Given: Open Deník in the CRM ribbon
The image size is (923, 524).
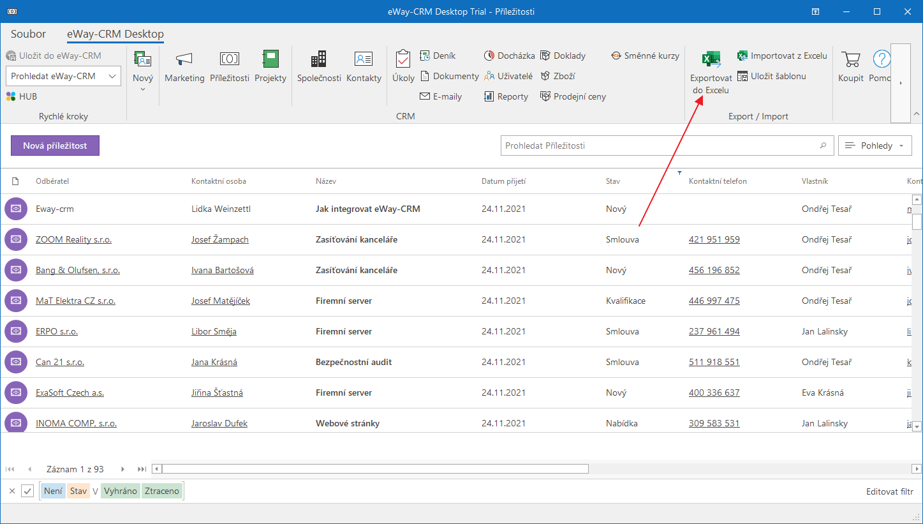Looking at the screenshot, I should pos(438,56).
